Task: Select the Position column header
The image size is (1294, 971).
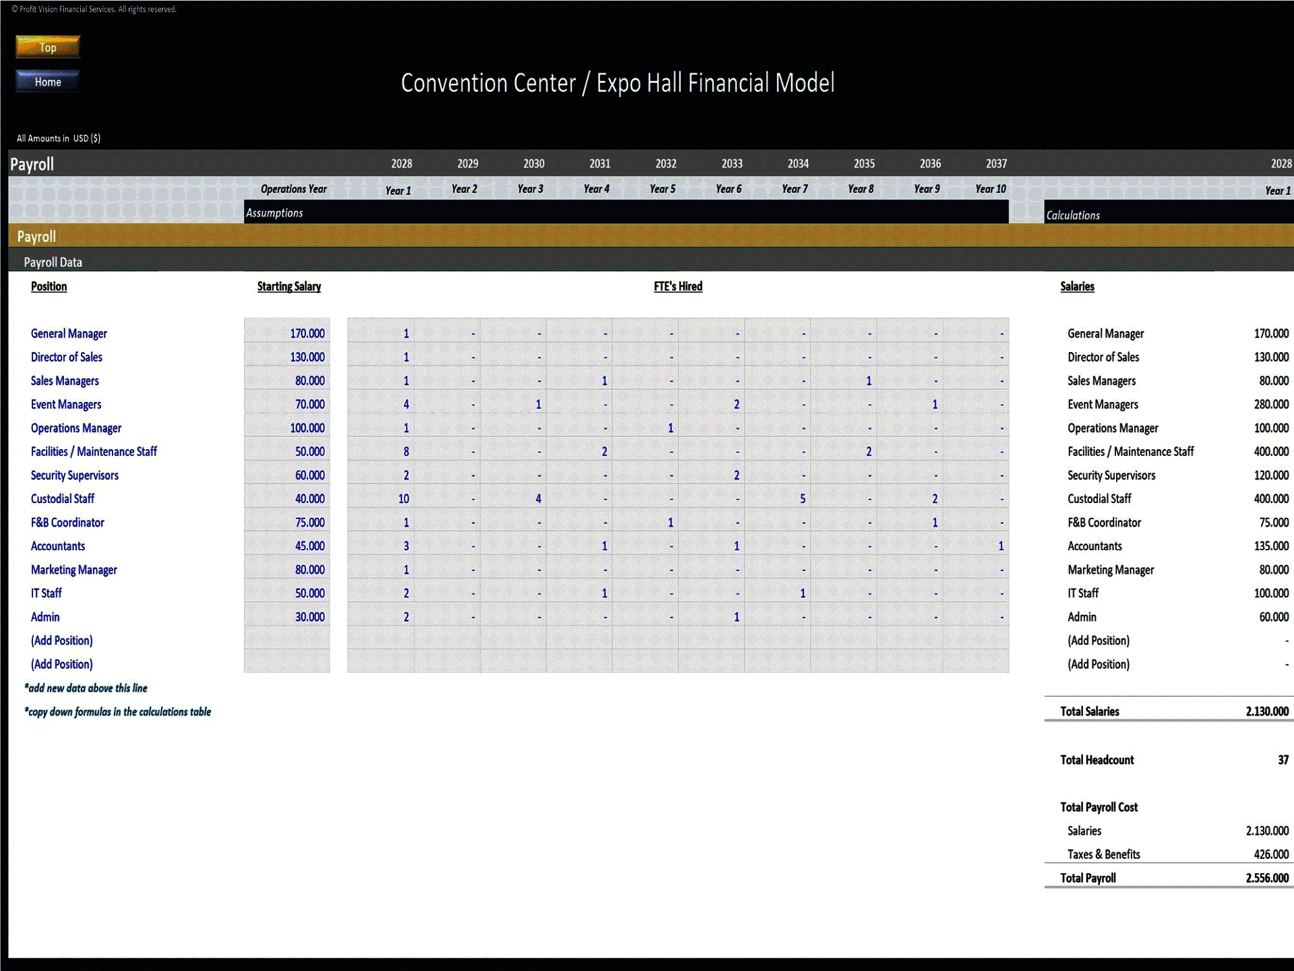Action: (x=49, y=286)
